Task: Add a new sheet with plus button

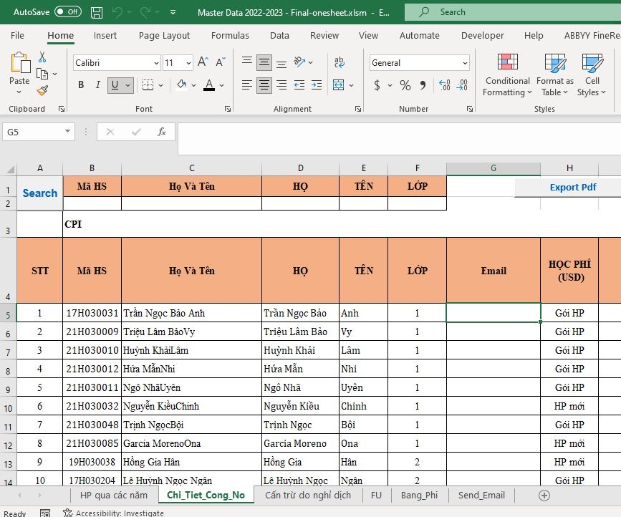Action: [544, 496]
